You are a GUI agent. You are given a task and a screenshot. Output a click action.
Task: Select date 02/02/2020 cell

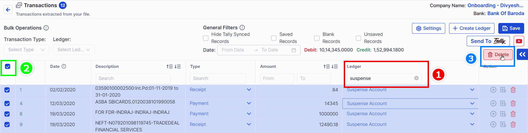pos(62,90)
